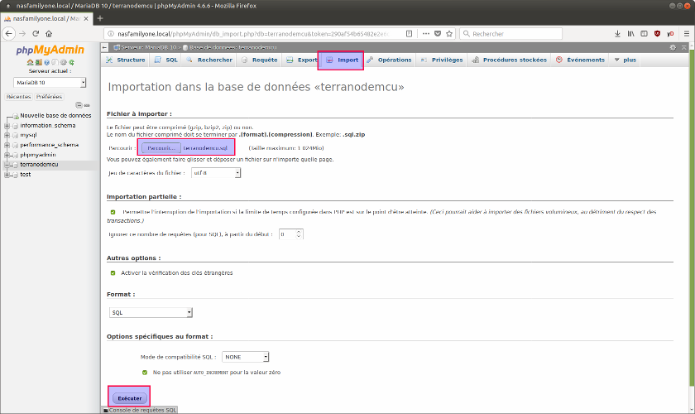The height and width of the screenshot is (414, 695).
Task: Click the page settings gear icon
Action: pyautogui.click(x=673, y=47)
